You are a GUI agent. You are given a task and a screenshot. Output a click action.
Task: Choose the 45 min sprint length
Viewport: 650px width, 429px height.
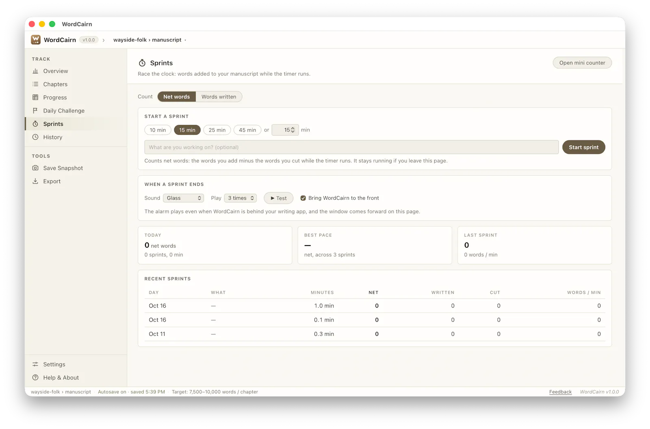click(247, 130)
